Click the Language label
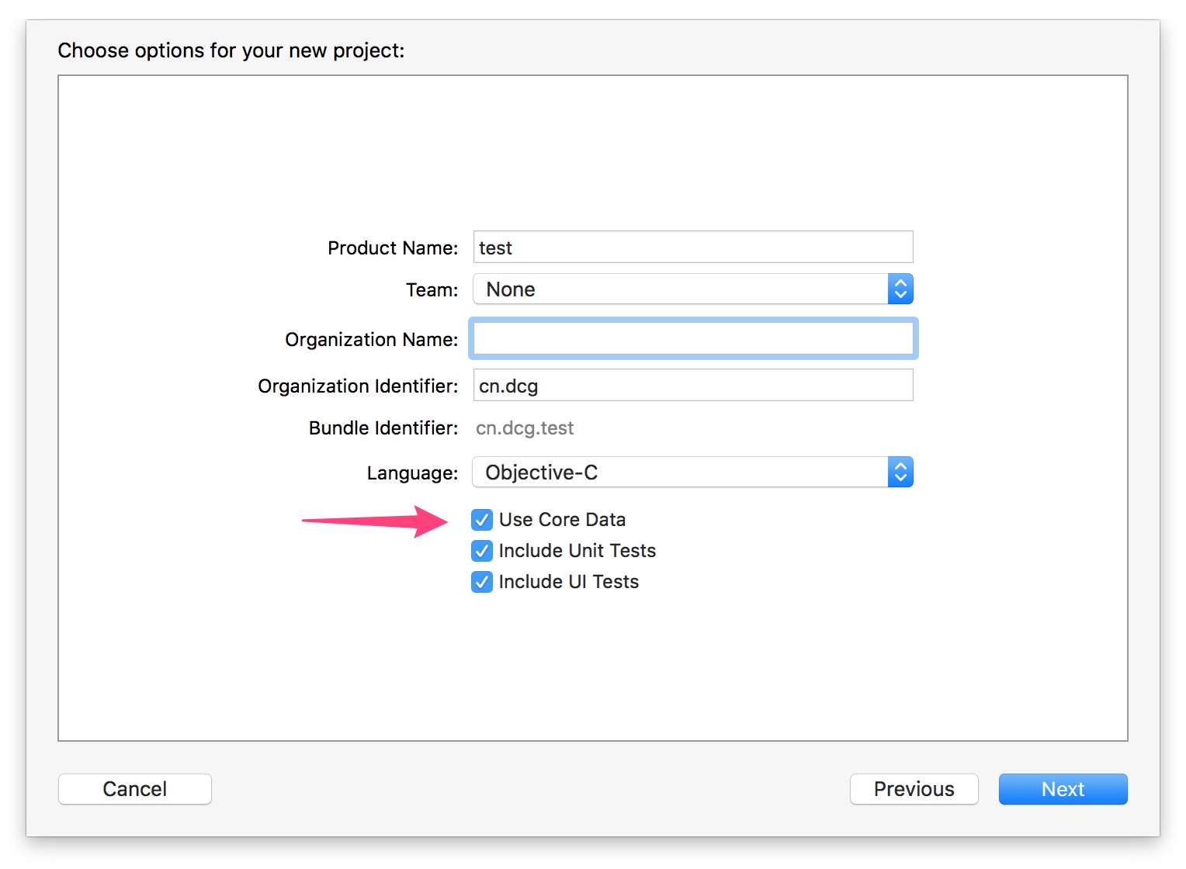The width and height of the screenshot is (1186, 869). [x=412, y=473]
